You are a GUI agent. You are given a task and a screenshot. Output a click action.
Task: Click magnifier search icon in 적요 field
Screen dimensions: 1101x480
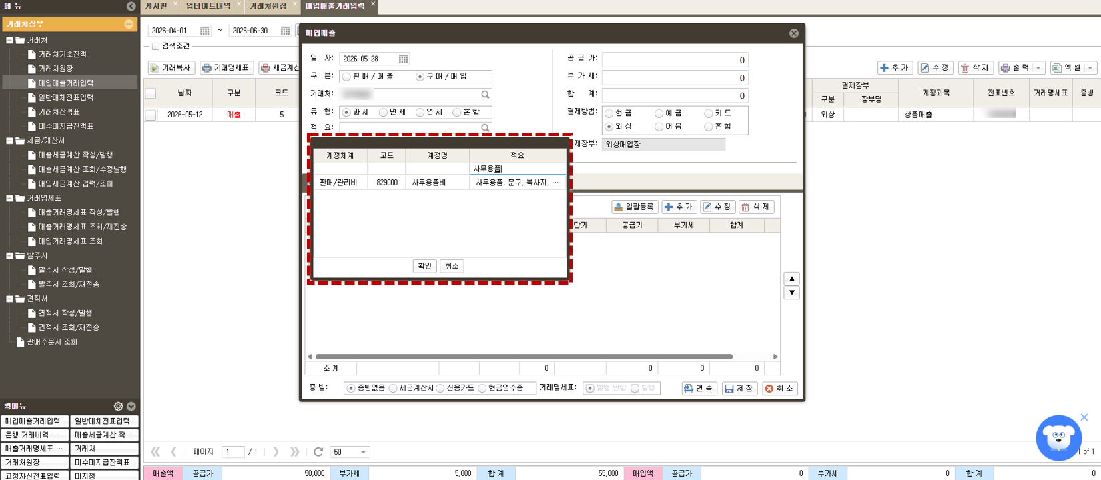[485, 127]
